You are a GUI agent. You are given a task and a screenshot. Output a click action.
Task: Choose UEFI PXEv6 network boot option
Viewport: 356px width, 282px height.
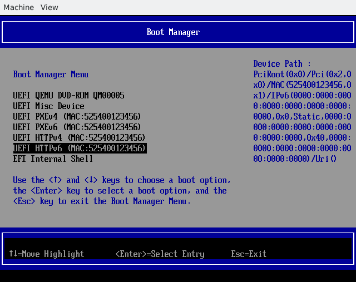pyautogui.click(x=77, y=127)
